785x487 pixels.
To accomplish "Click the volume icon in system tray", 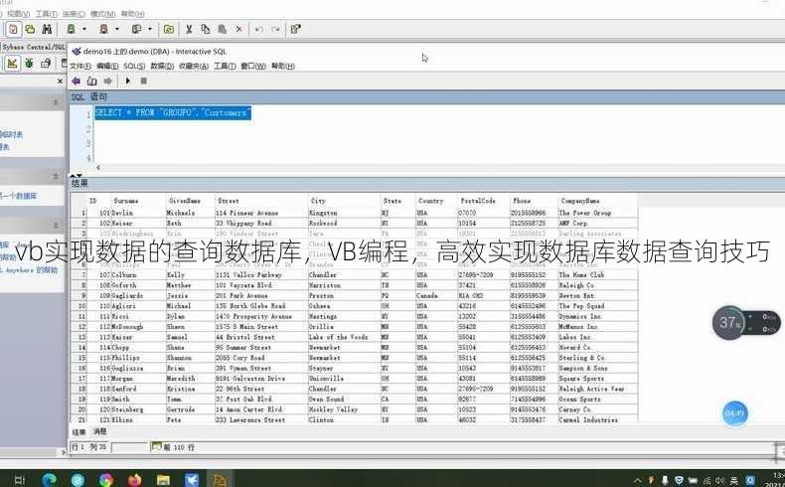I will [720, 481].
